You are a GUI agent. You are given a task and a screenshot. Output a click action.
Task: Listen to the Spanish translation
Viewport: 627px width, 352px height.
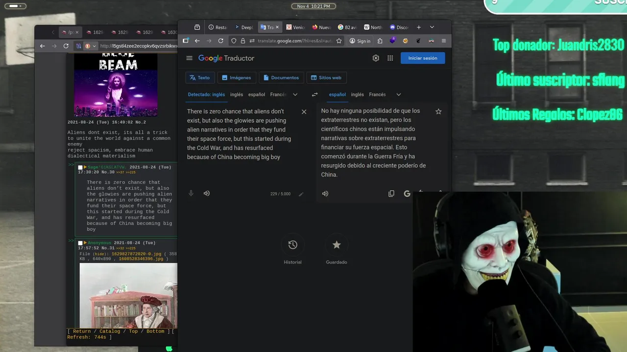pyautogui.click(x=325, y=193)
